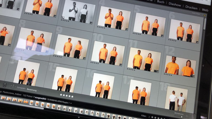Click the rating stars under cell 9 photo
The height and width of the screenshot is (119, 212).
pyautogui.click(x=57, y=56)
